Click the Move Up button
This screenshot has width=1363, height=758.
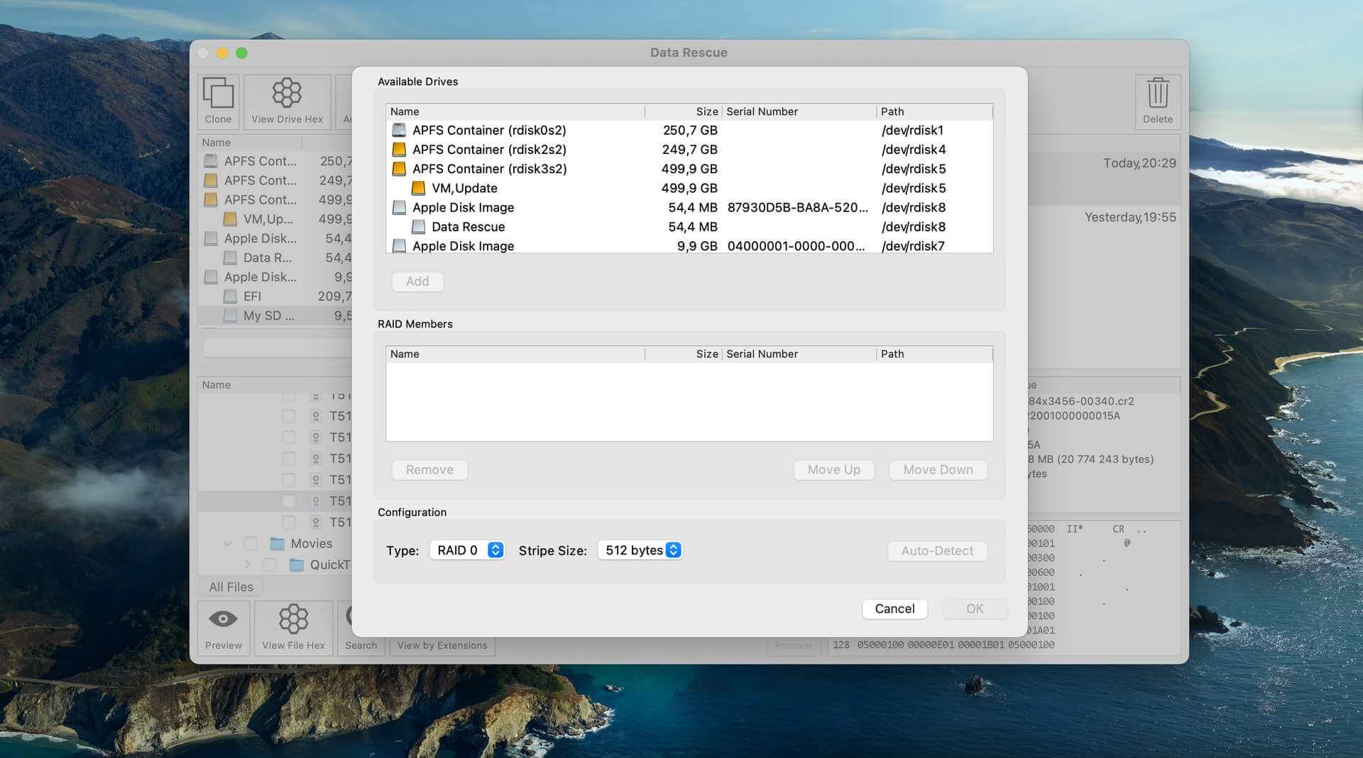[x=833, y=470]
